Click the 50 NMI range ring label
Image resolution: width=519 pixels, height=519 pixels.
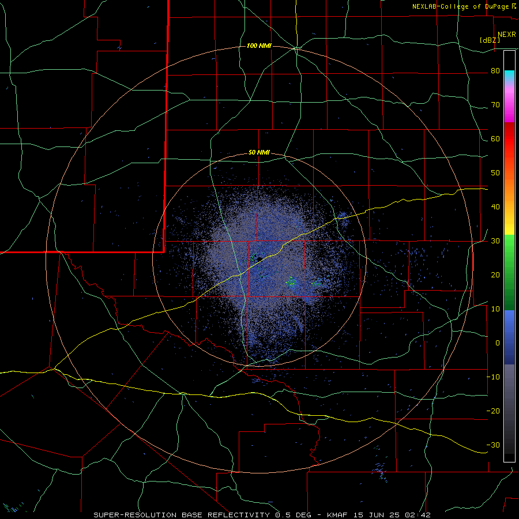(x=259, y=153)
